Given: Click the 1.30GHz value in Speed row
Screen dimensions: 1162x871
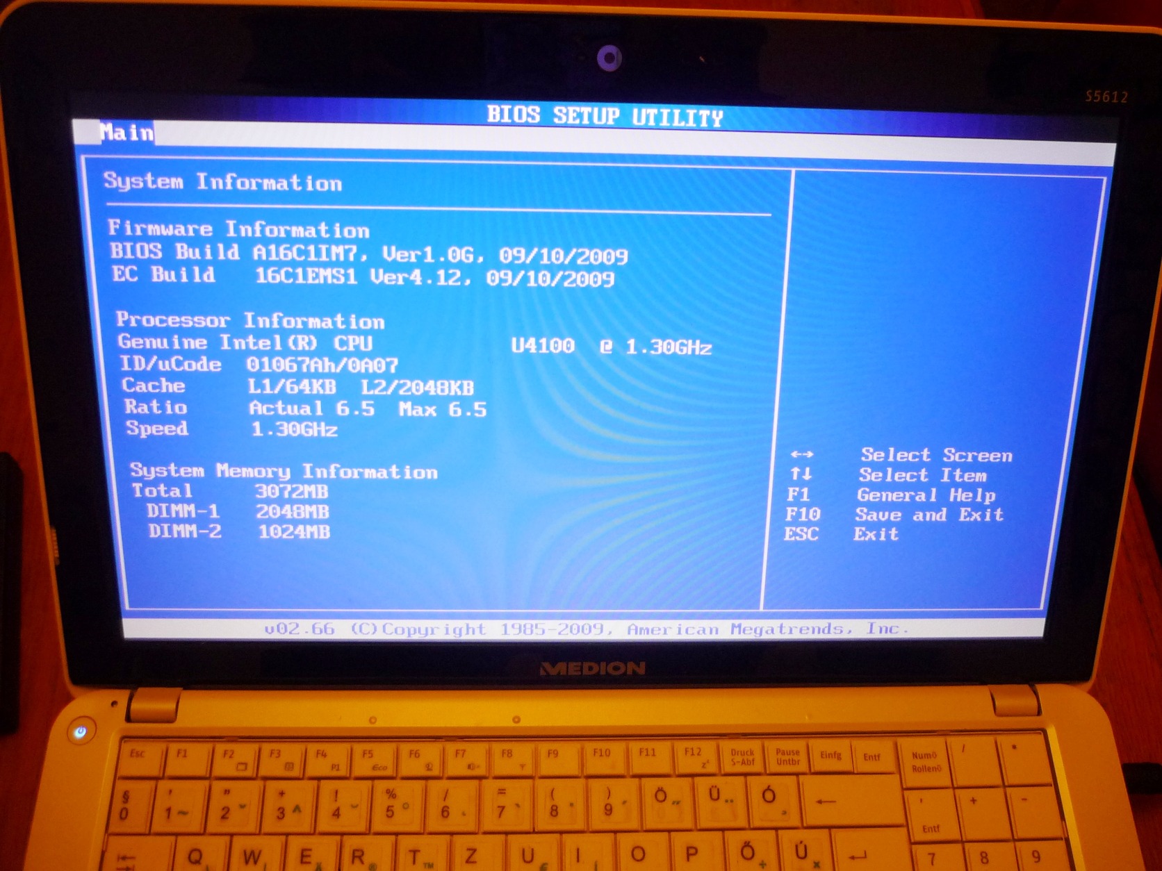Looking at the screenshot, I should (x=295, y=429).
